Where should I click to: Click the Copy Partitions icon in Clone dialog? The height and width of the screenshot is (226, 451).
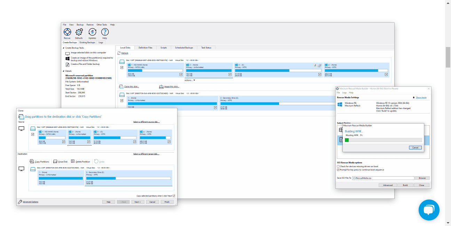point(32,162)
